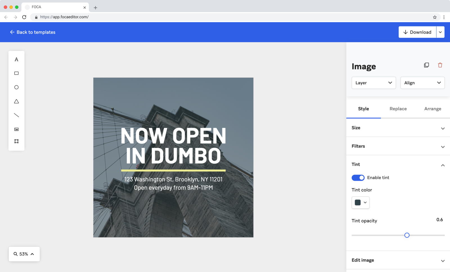This screenshot has height=272, width=450.
Task: Select the Line drawing tool
Action: (x=16, y=115)
